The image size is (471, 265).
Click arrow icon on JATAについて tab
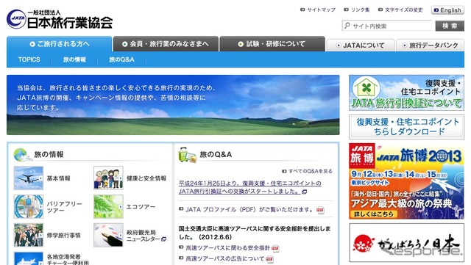coord(339,46)
